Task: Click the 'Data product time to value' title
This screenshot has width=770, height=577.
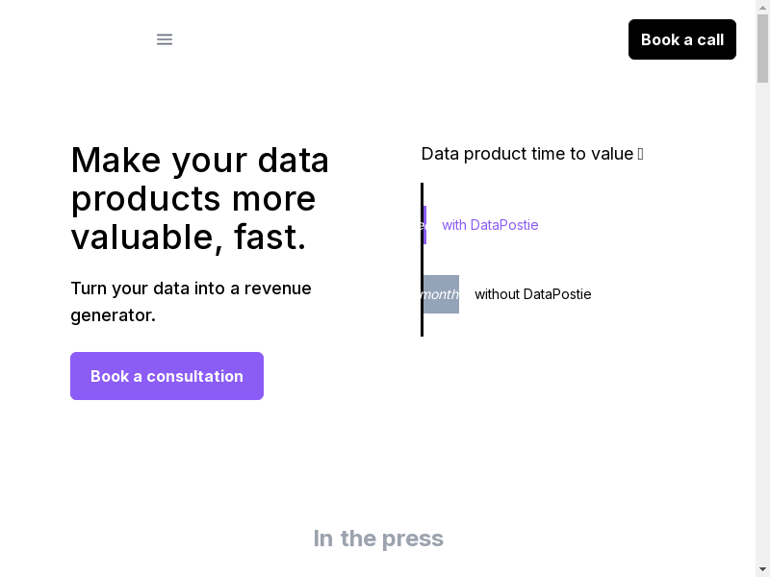Action: [526, 154]
